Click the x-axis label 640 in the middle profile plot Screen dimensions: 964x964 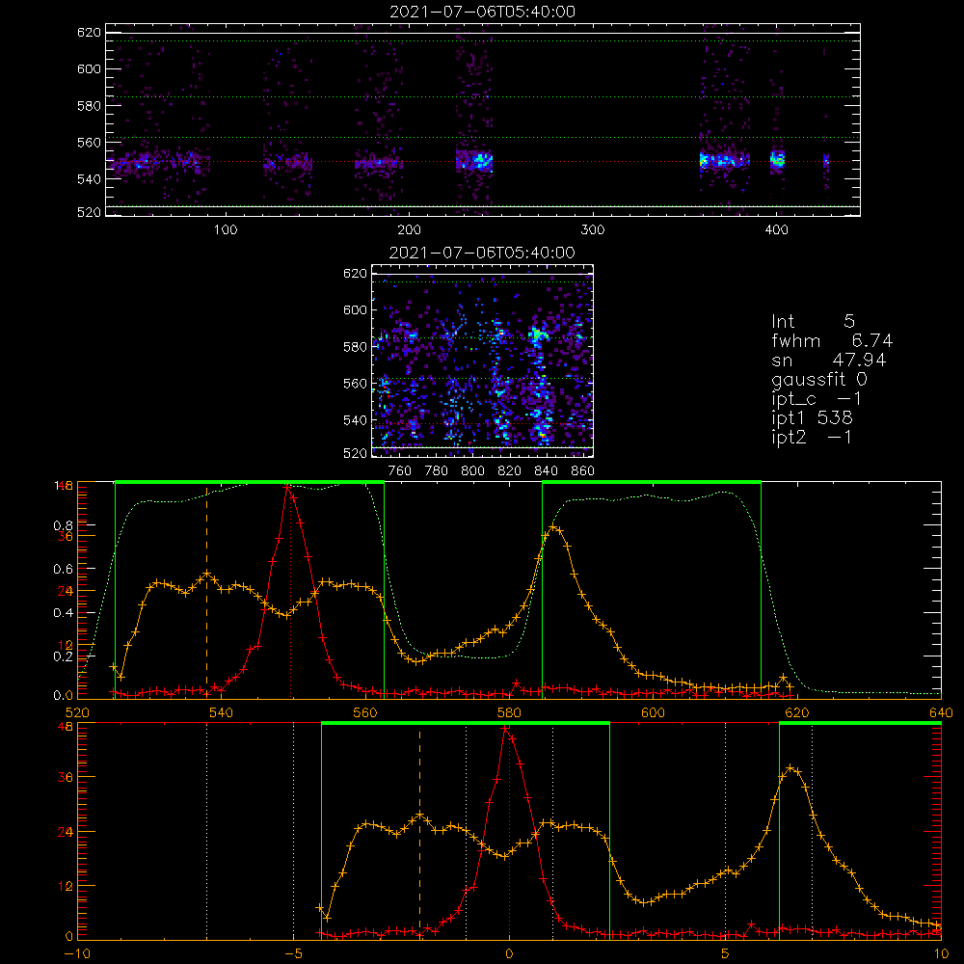941,712
